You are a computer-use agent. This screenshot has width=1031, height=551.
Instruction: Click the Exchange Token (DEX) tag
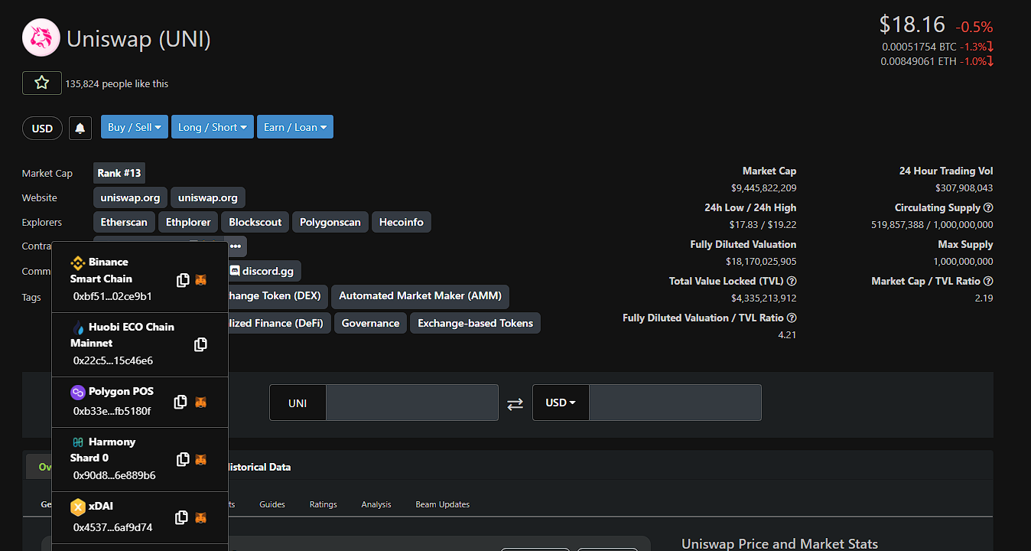(x=278, y=295)
